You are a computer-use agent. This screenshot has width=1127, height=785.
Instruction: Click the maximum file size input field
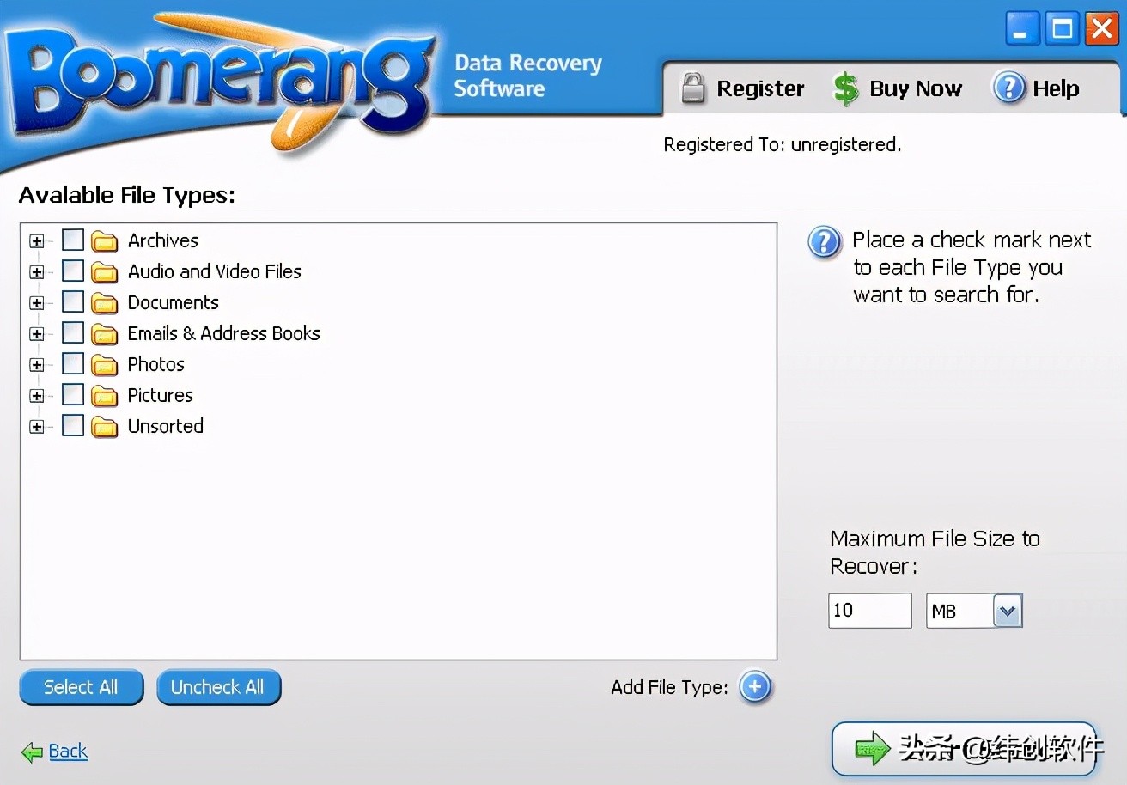870,611
